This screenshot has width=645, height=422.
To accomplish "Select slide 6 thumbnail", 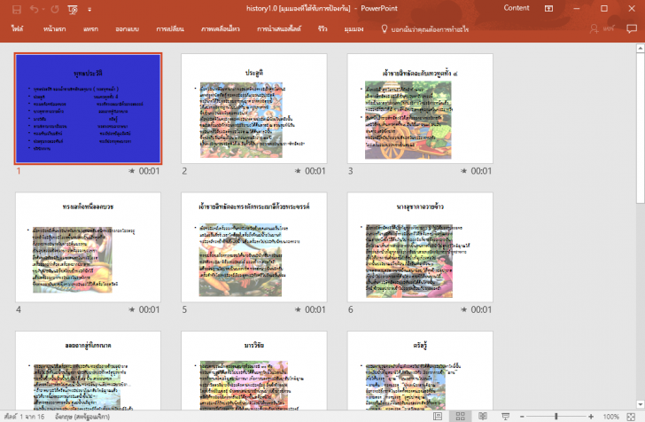I will click(x=420, y=247).
